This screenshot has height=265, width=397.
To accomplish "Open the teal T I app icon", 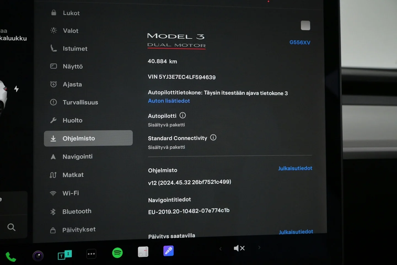I will [65, 255].
